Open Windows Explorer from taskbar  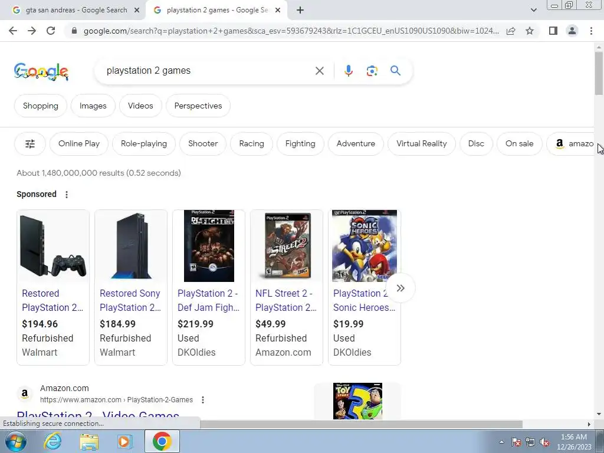click(89, 441)
